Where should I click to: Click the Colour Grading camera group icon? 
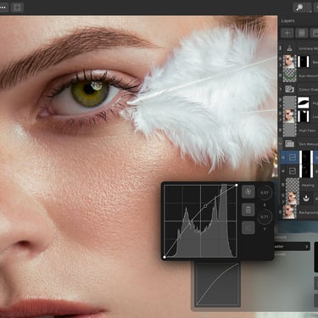pos(289,89)
